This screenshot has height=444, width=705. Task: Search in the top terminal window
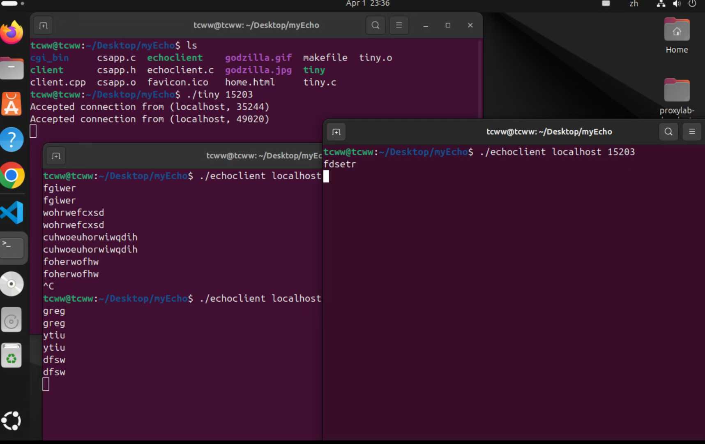(376, 25)
